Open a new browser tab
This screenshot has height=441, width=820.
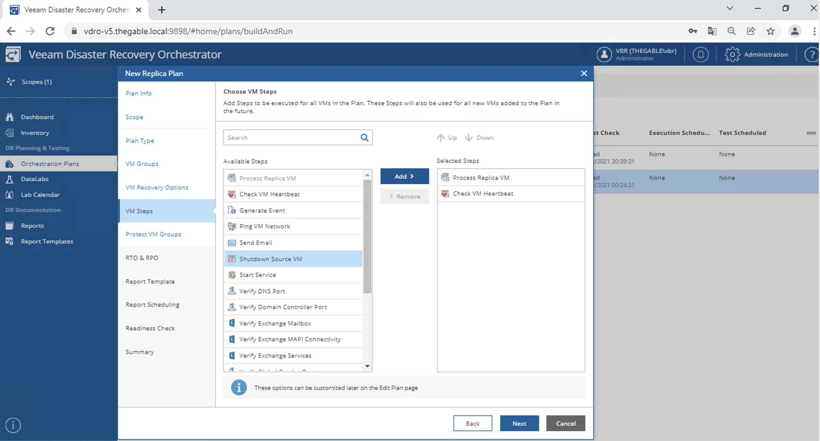[x=162, y=10]
